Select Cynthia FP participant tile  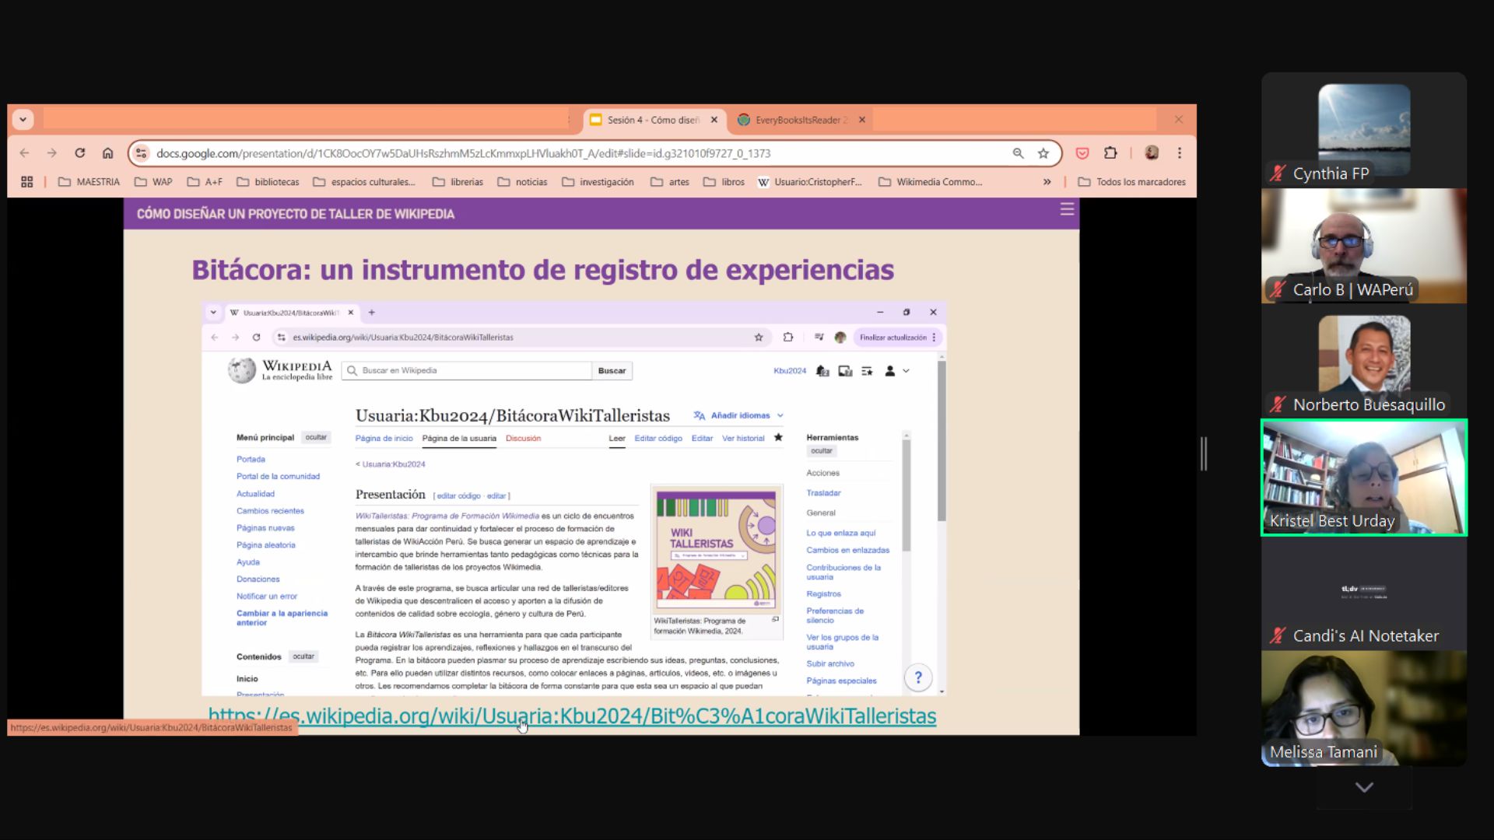1364,130
